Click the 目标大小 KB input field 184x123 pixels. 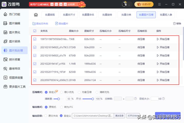pyautogui.click(x=155, y=98)
